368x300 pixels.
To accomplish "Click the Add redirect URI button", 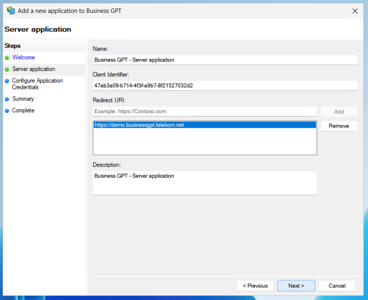I will [x=339, y=112].
